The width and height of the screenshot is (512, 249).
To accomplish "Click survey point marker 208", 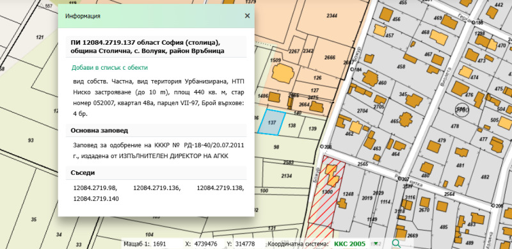I will pos(322,147).
